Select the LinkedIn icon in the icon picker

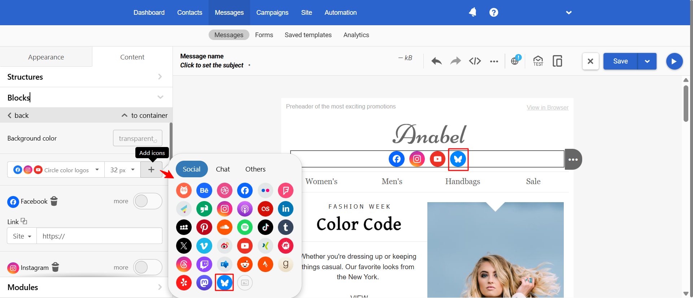pos(286,209)
